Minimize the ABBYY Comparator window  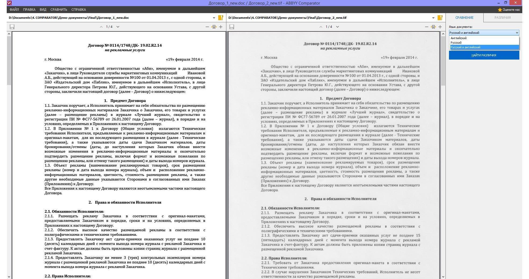(498, 3)
